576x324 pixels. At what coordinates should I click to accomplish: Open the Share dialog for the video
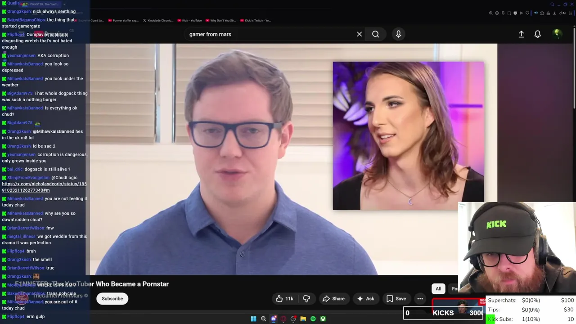click(333, 299)
